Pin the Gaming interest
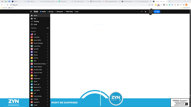The image size is (191, 107). pyautogui.click(x=47, y=58)
